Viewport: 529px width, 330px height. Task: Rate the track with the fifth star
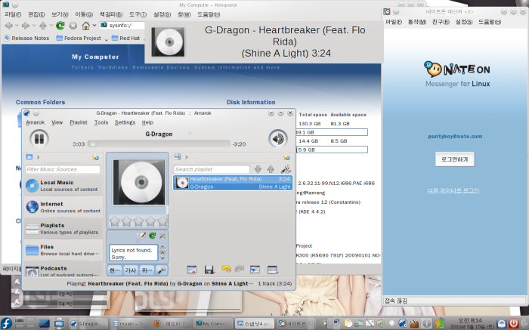coord(162,221)
